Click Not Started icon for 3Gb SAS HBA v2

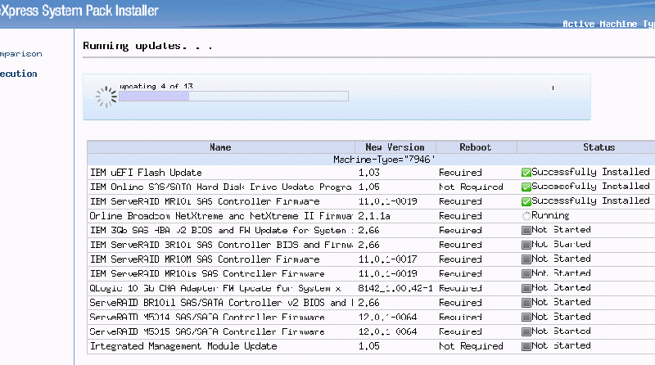526,231
